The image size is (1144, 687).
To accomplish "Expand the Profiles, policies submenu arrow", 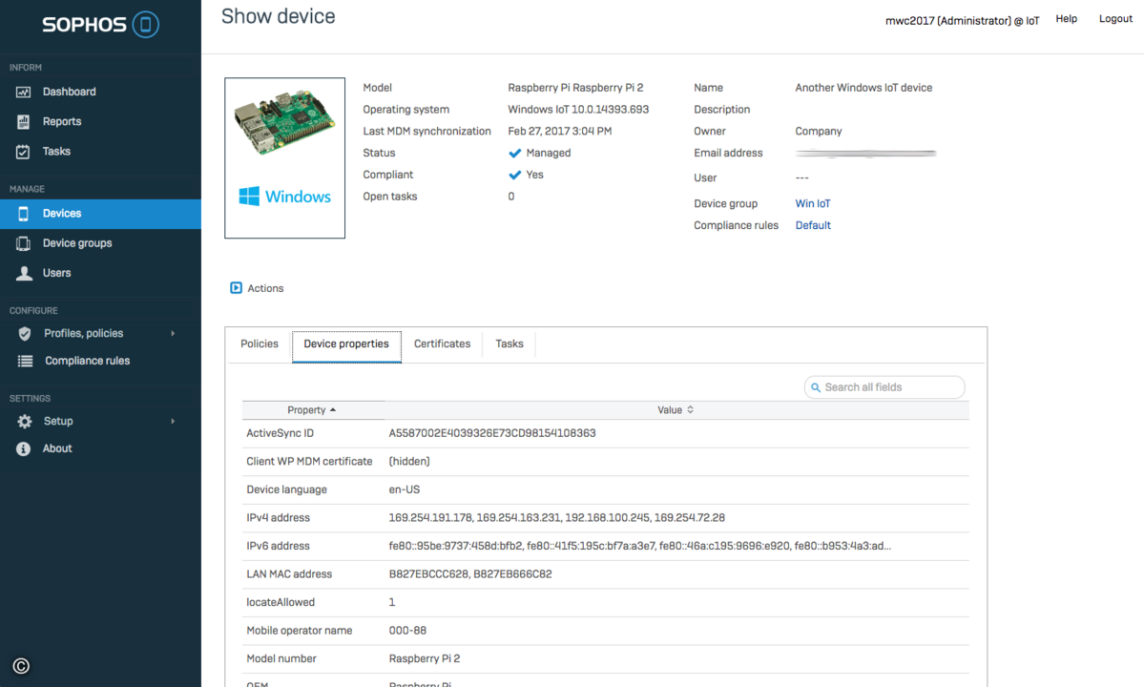I will coord(173,333).
